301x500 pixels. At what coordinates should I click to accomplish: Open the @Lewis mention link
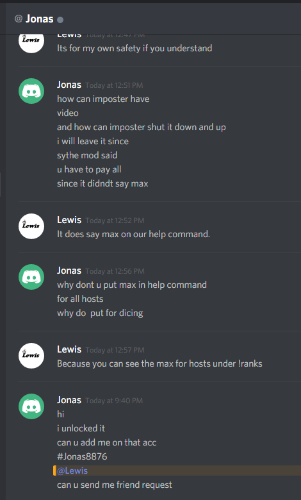pos(72,471)
